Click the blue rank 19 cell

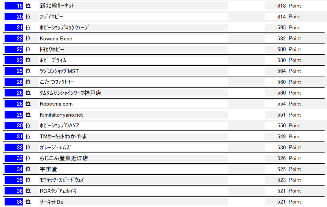(14, 6)
